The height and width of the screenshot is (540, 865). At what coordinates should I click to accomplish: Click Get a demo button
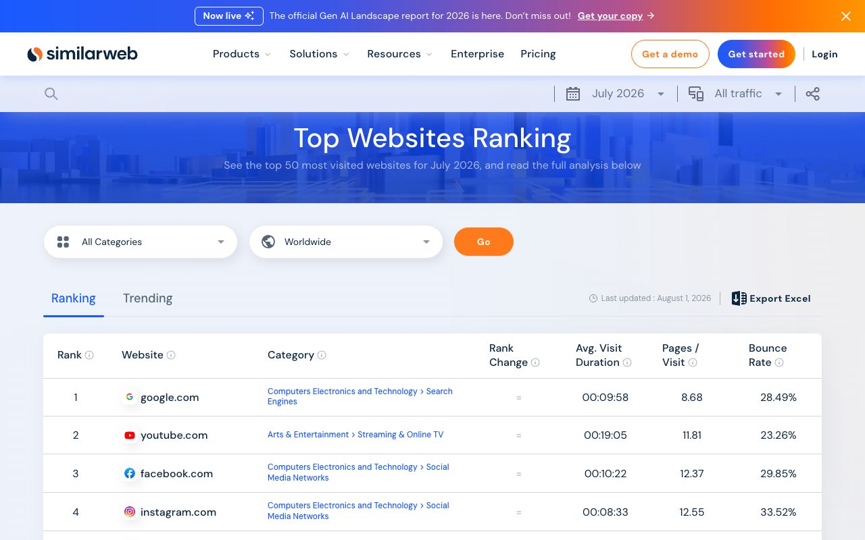(670, 54)
